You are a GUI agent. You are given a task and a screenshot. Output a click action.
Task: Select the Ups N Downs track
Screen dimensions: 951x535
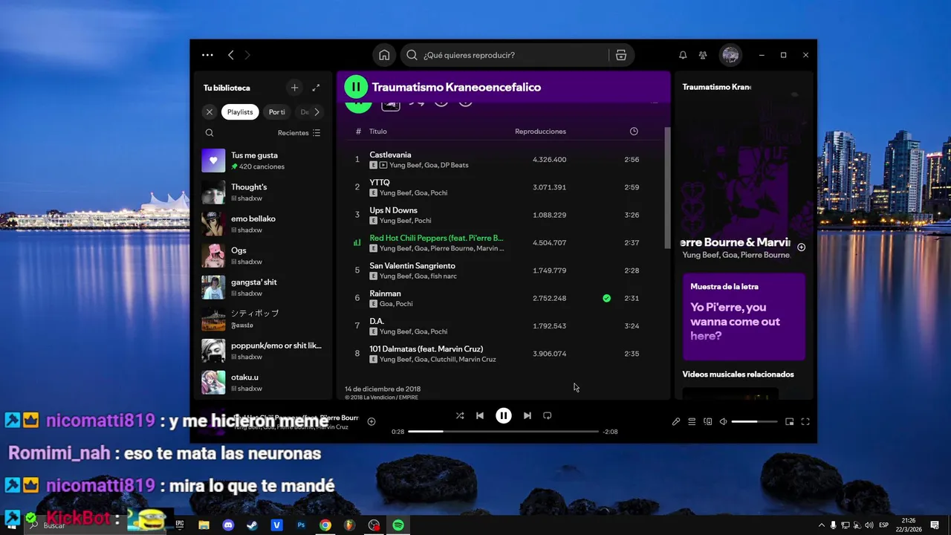click(502, 215)
